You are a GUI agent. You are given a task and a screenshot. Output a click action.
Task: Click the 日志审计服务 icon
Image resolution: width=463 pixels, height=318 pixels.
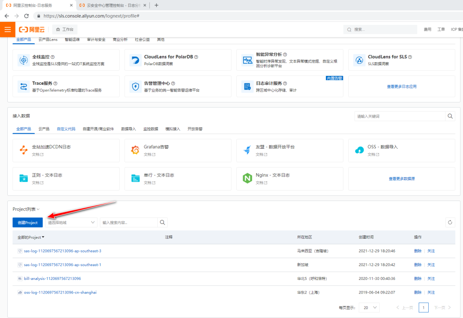[247, 87]
